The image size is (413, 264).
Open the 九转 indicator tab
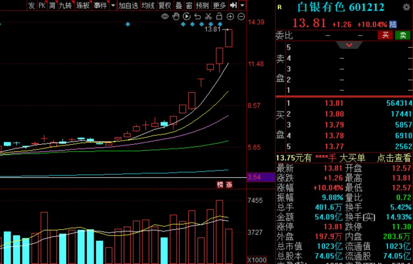pyautogui.click(x=65, y=5)
